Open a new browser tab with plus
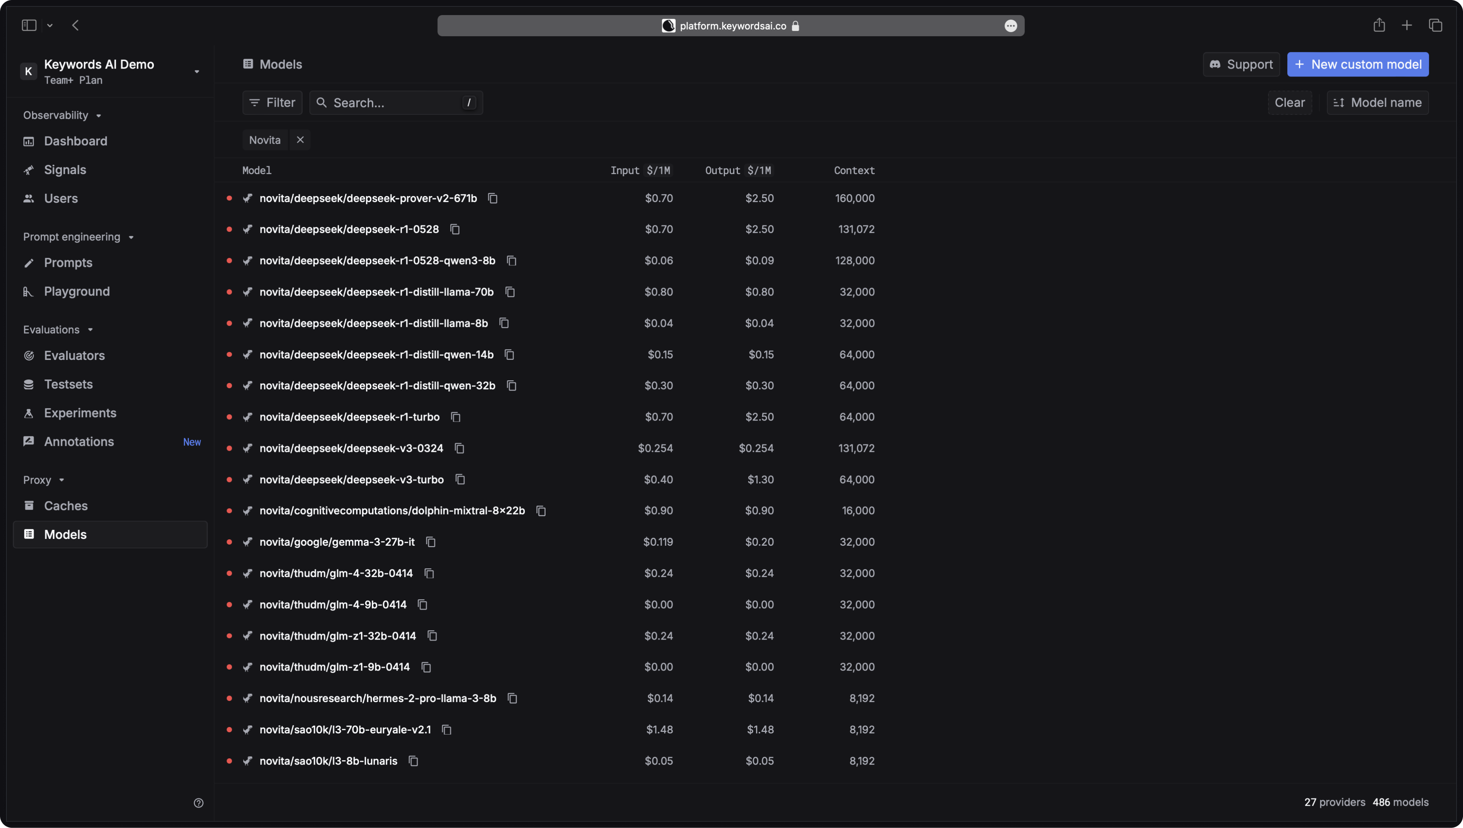The height and width of the screenshot is (828, 1463). [x=1407, y=25]
